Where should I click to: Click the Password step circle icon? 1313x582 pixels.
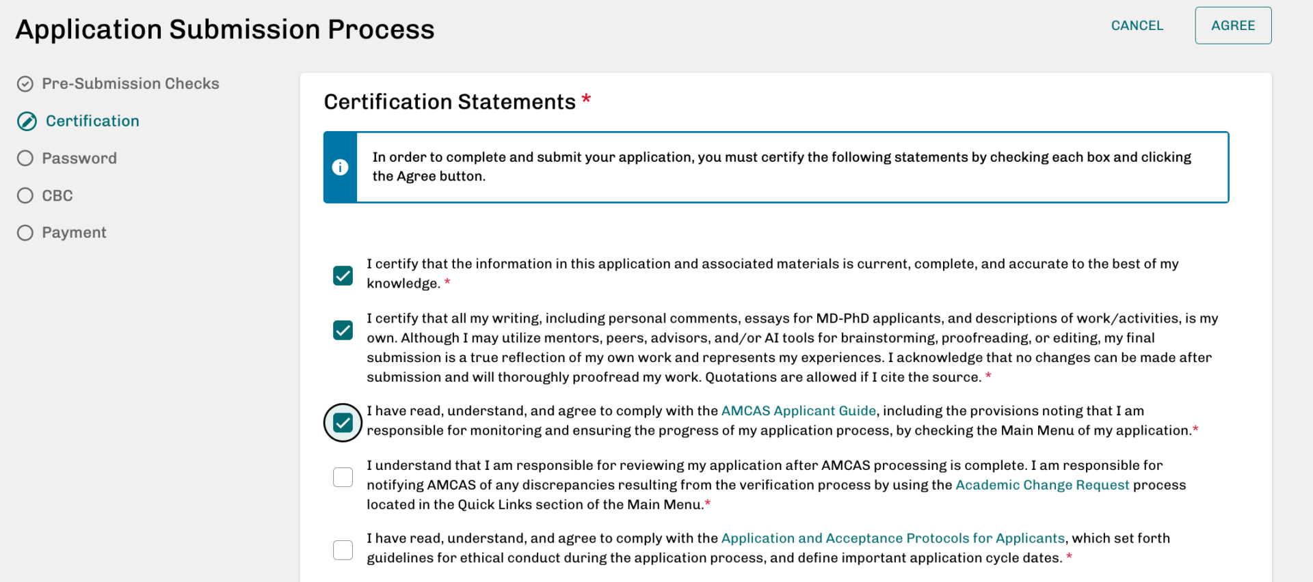pyautogui.click(x=25, y=158)
